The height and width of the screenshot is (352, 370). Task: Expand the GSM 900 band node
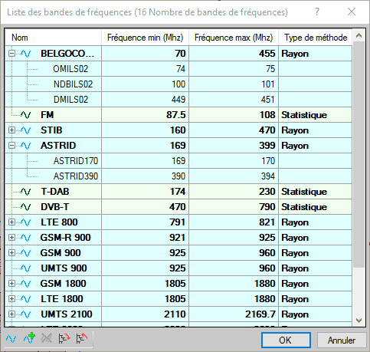11,253
